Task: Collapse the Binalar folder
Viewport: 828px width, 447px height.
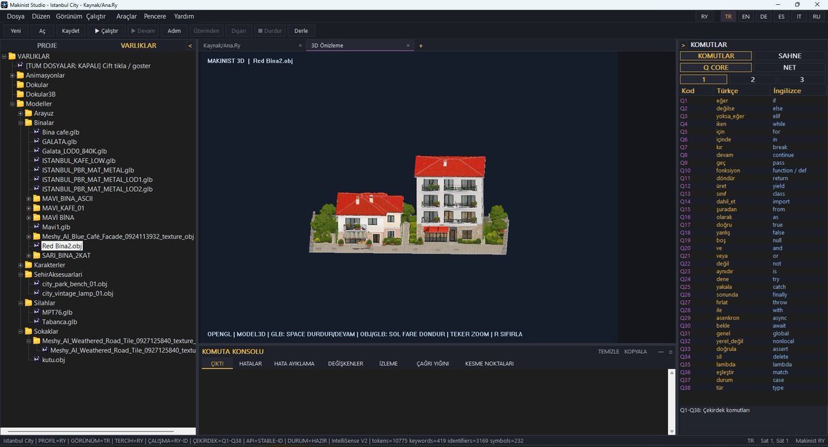Action: tap(21, 123)
